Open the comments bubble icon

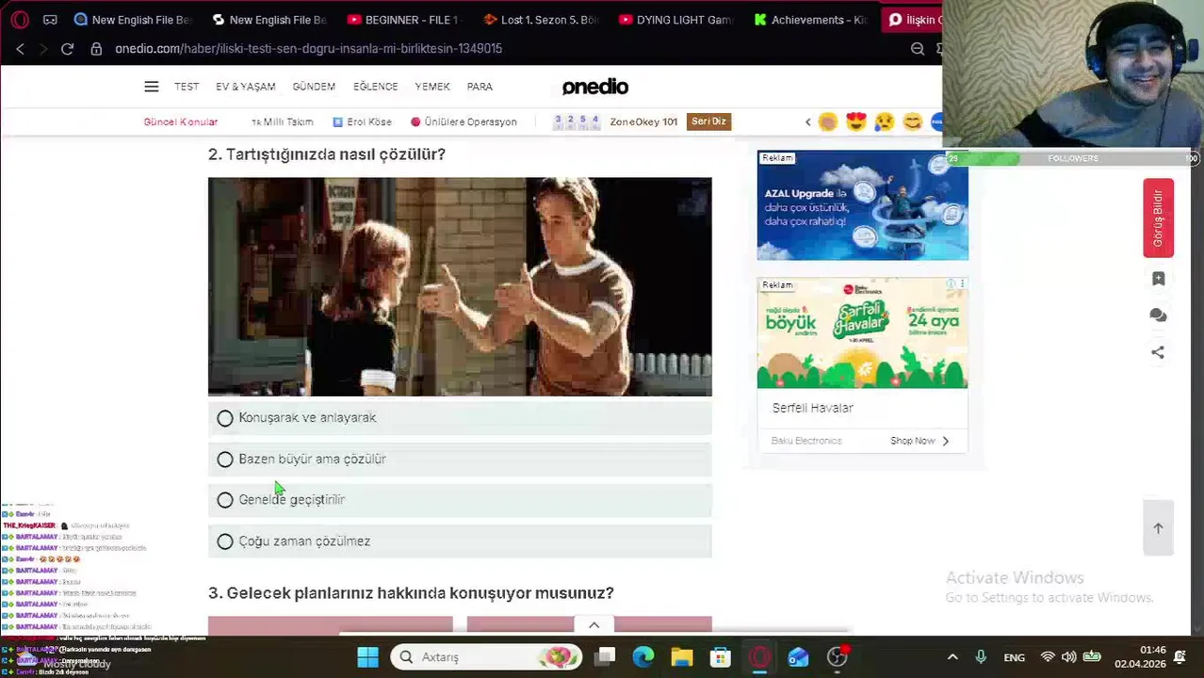[1158, 315]
